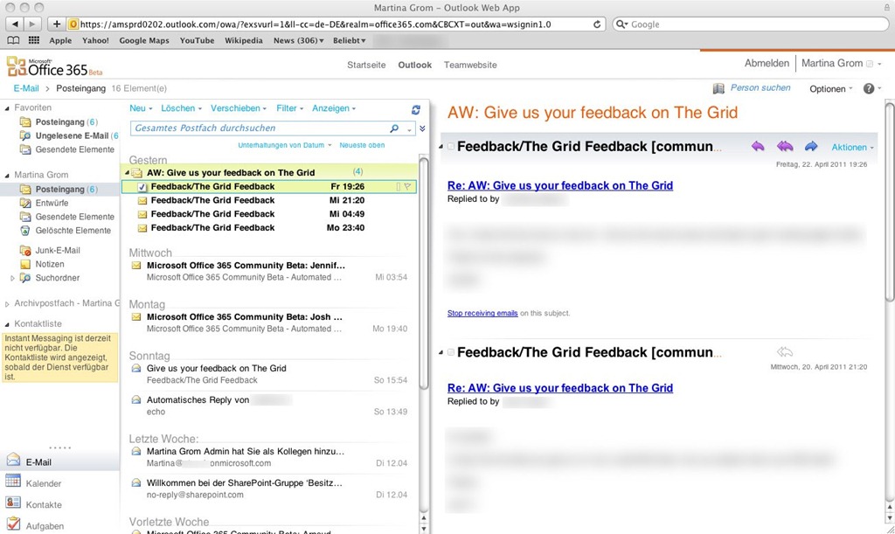Open Gesendete Elemente under Favoriten
The width and height of the screenshot is (895, 534).
point(75,149)
